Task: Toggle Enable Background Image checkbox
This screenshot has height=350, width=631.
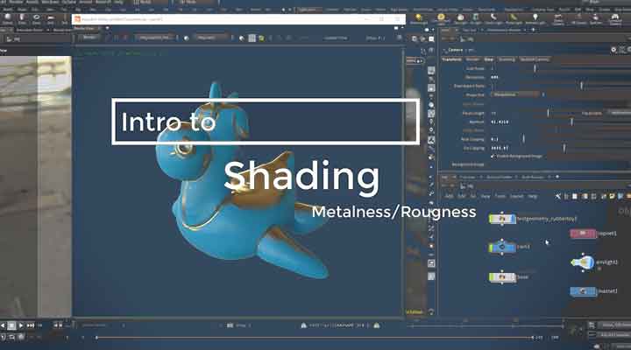Action: coord(493,156)
